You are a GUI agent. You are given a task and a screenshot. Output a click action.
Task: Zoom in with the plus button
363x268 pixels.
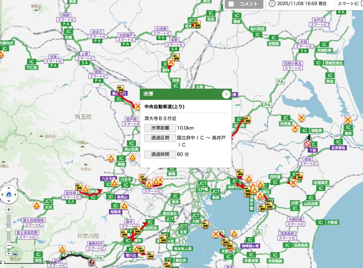[x=9, y=210]
